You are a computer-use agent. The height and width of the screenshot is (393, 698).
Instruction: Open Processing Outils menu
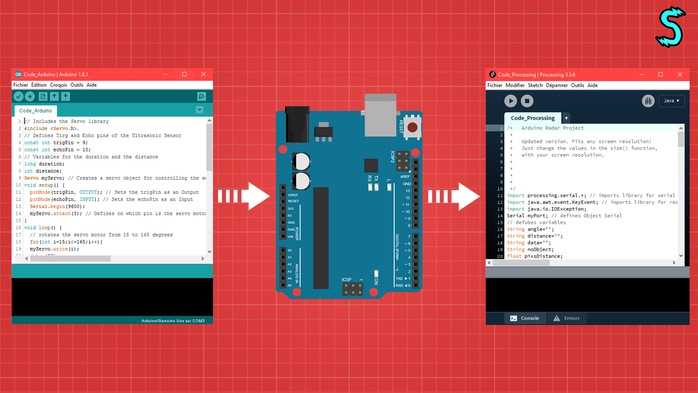pyautogui.click(x=577, y=85)
